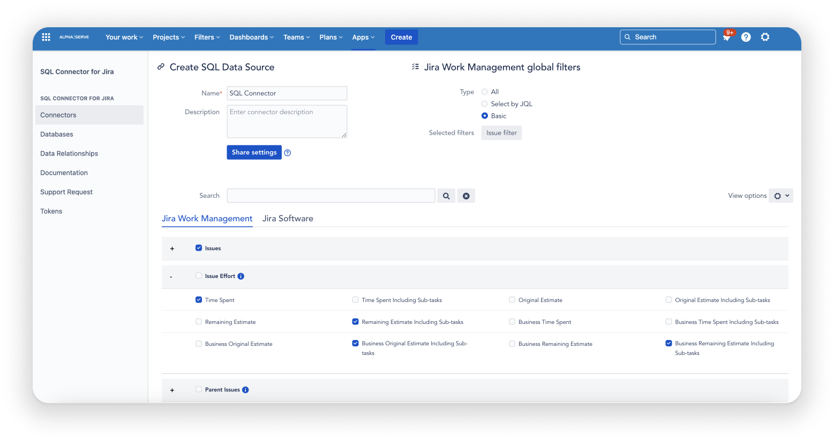Expand the Issues group
The height and width of the screenshot is (441, 834).
point(172,248)
